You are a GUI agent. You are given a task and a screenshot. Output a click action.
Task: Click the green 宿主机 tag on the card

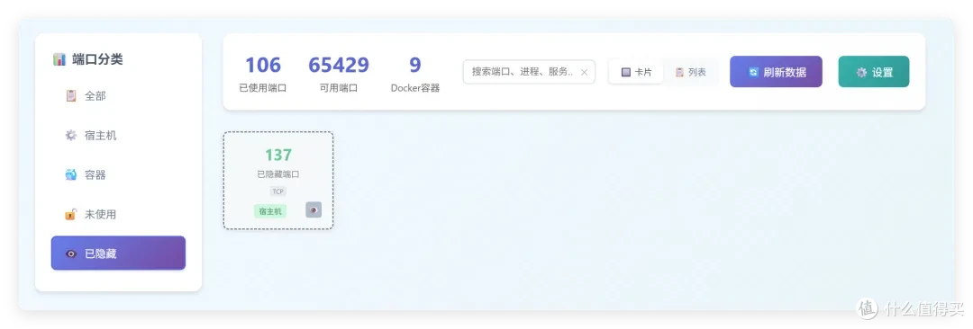coord(270,211)
